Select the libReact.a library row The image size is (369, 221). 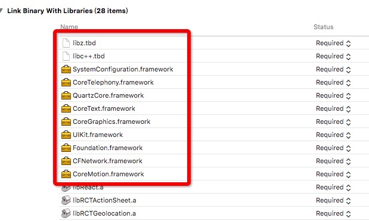(x=213, y=187)
